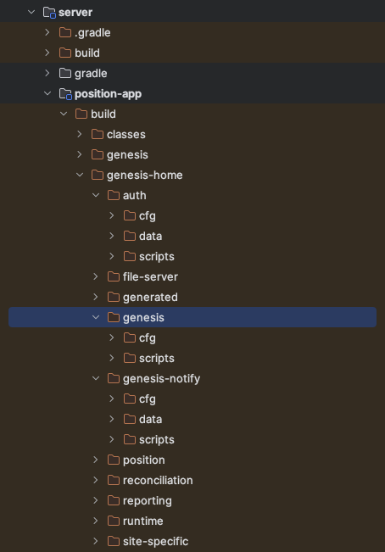The height and width of the screenshot is (552, 385).
Task: Expand the runtime folder
Action: point(96,521)
